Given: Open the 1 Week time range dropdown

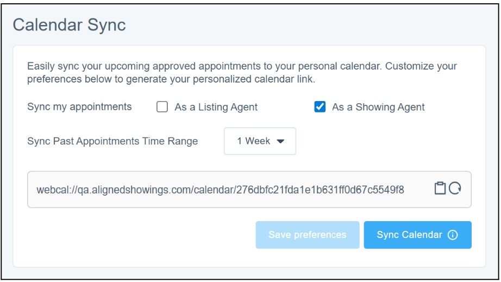Looking at the screenshot, I should 260,141.
